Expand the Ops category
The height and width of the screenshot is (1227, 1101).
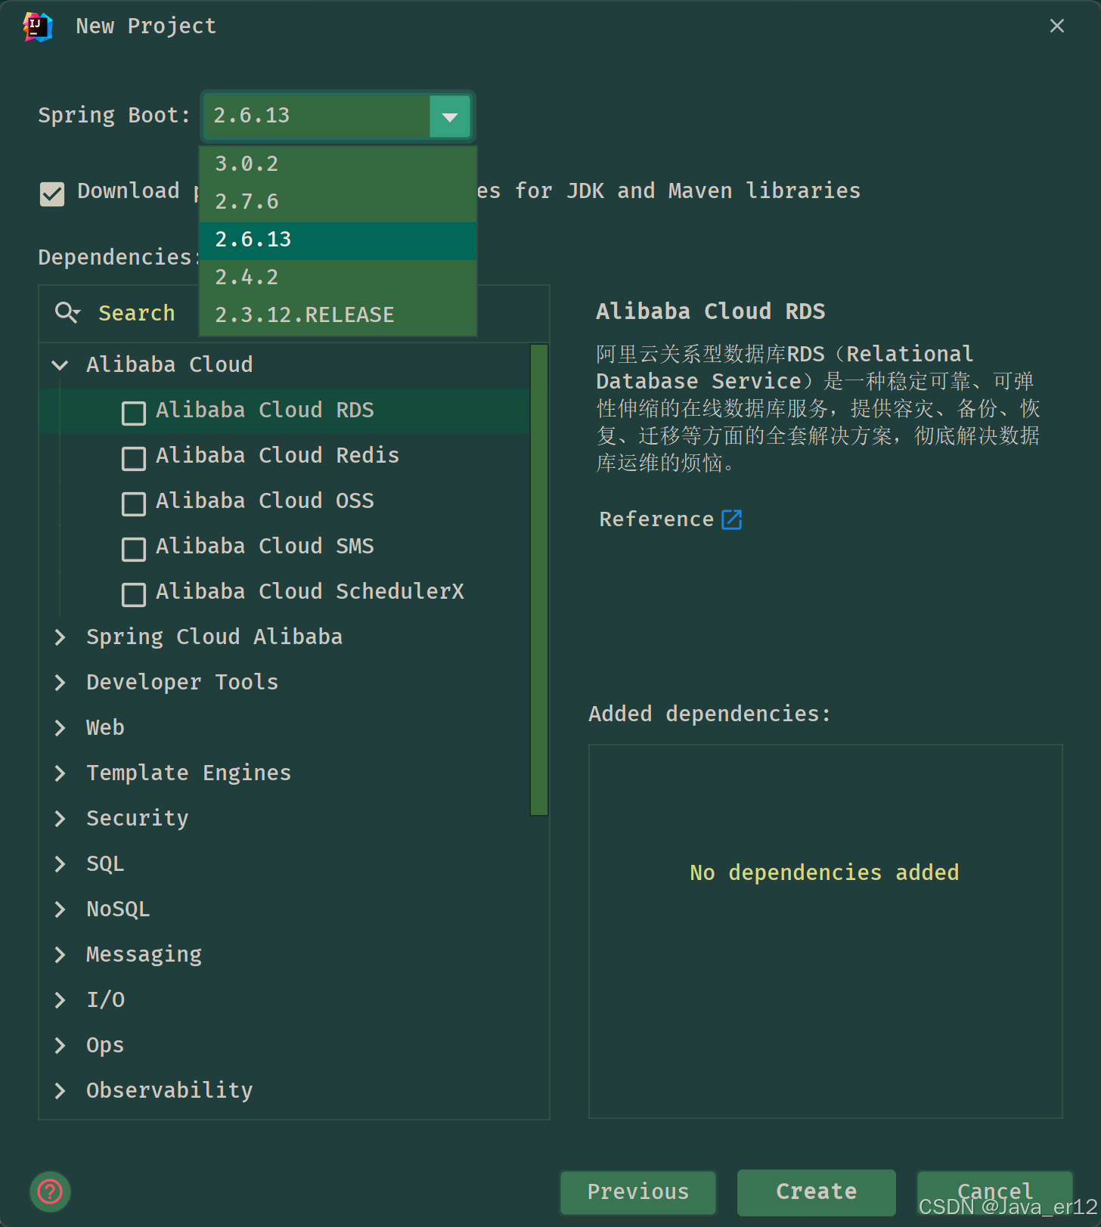point(60,1046)
